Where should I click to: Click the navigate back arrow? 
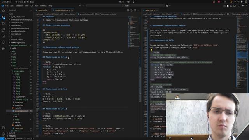click(x=80, y=6)
